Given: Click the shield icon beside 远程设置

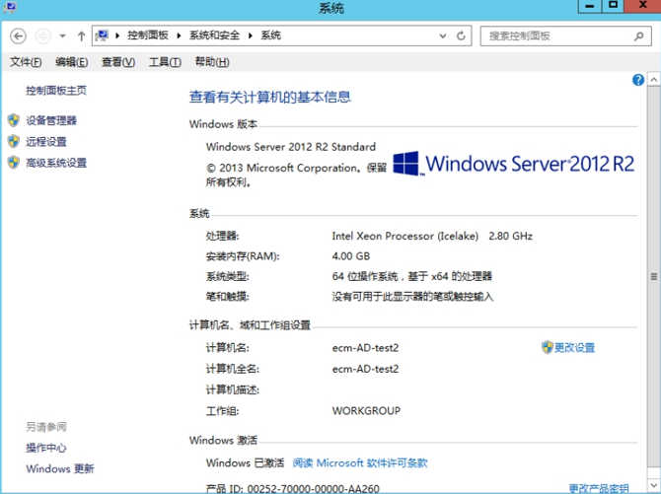Looking at the screenshot, I should 14,141.
